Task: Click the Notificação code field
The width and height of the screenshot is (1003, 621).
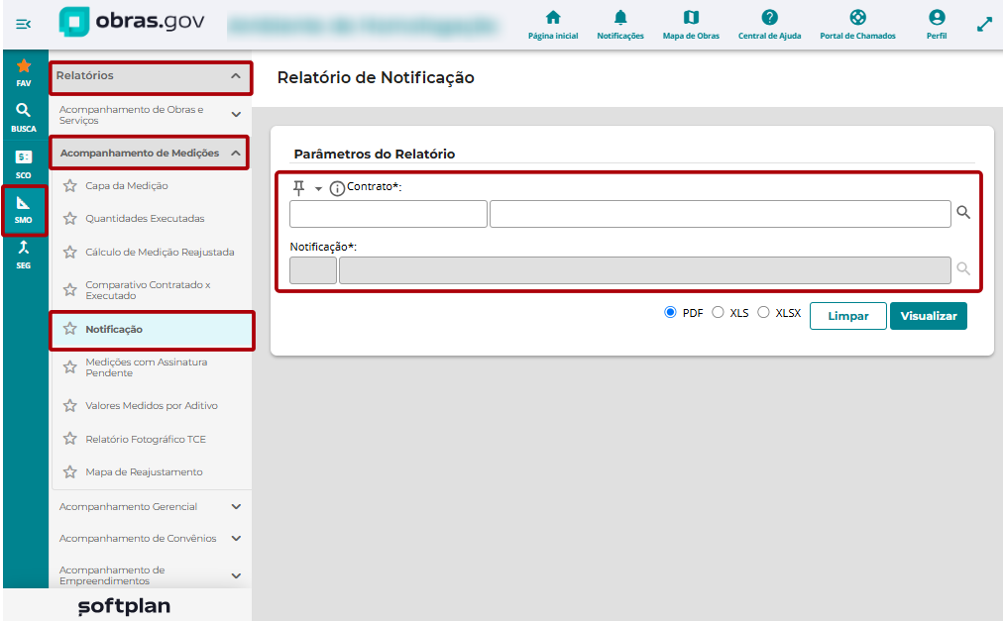Action: [313, 270]
